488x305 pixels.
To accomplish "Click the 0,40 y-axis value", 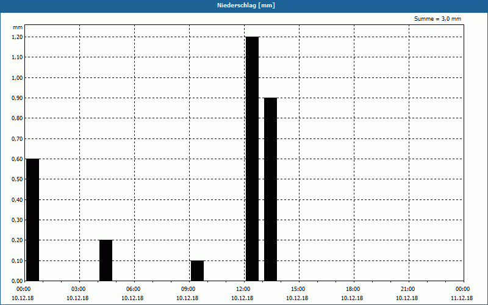I will pyautogui.click(x=17, y=200).
